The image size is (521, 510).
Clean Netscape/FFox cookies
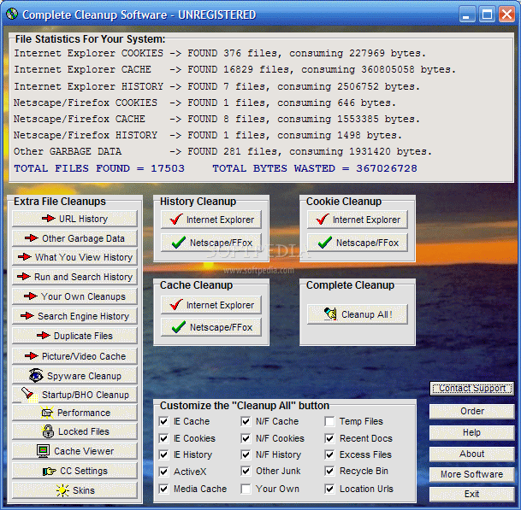[357, 243]
